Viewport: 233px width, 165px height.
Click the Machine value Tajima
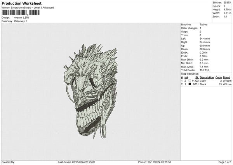click(x=203, y=25)
